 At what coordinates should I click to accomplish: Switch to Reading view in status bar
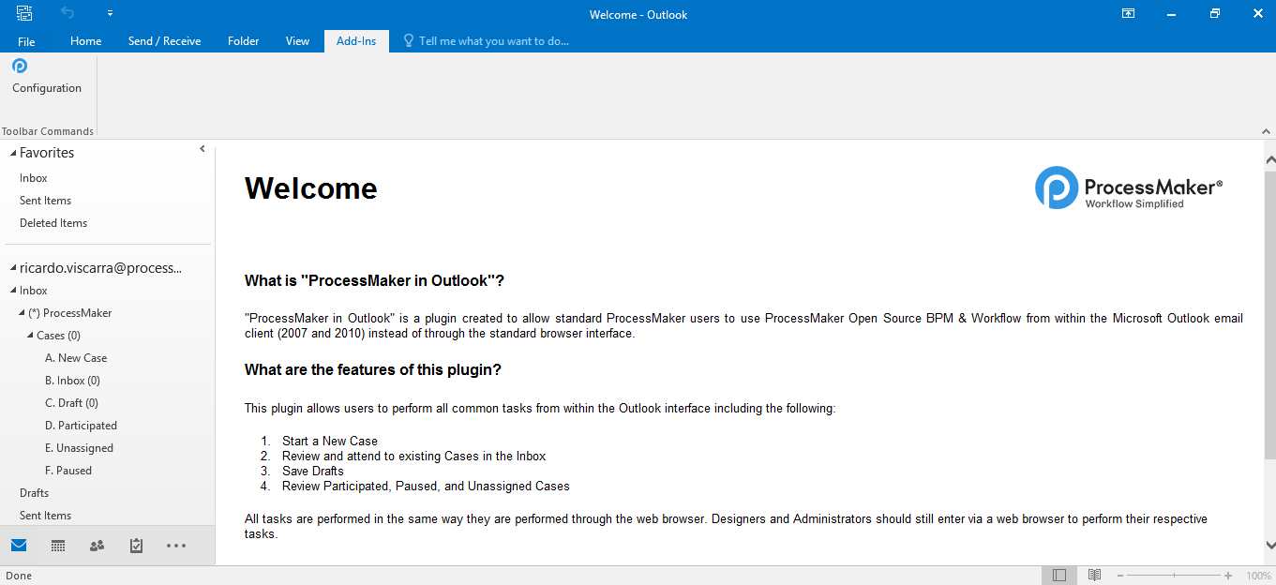[1094, 575]
